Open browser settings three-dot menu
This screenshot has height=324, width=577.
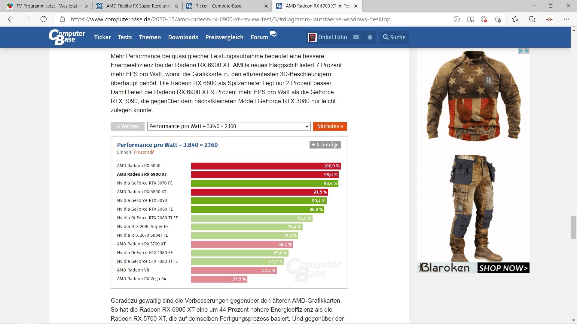pos(566,19)
